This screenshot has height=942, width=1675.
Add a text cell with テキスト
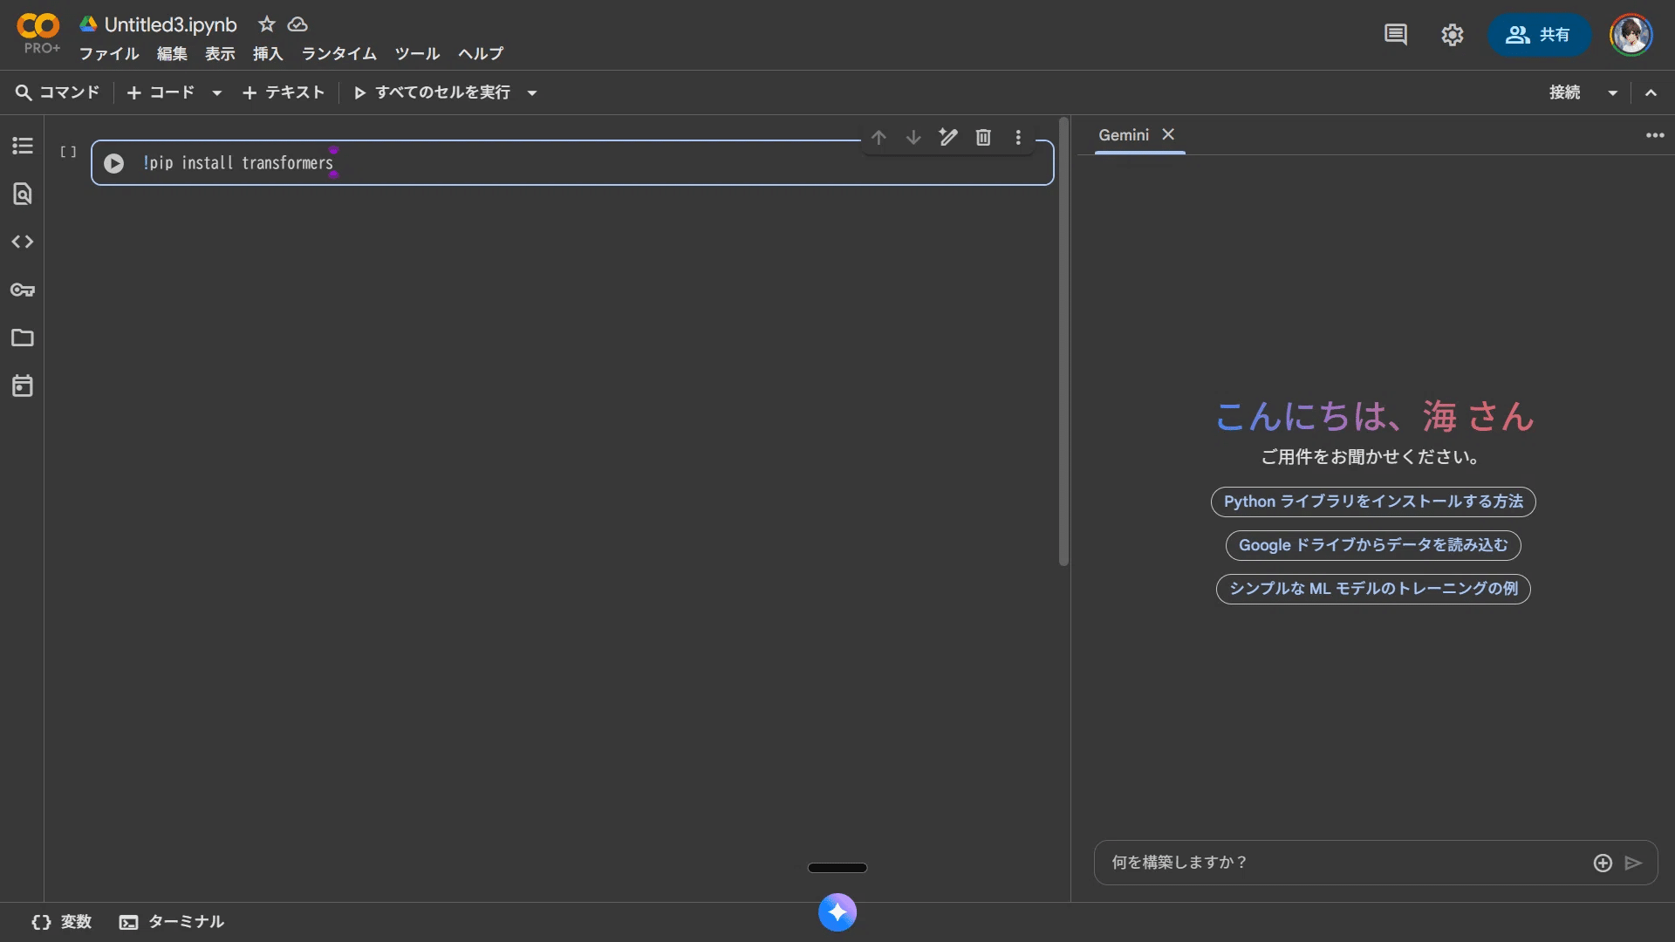(x=284, y=92)
